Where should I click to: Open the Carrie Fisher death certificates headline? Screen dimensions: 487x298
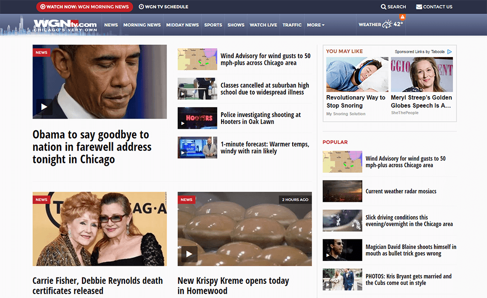[97, 286]
